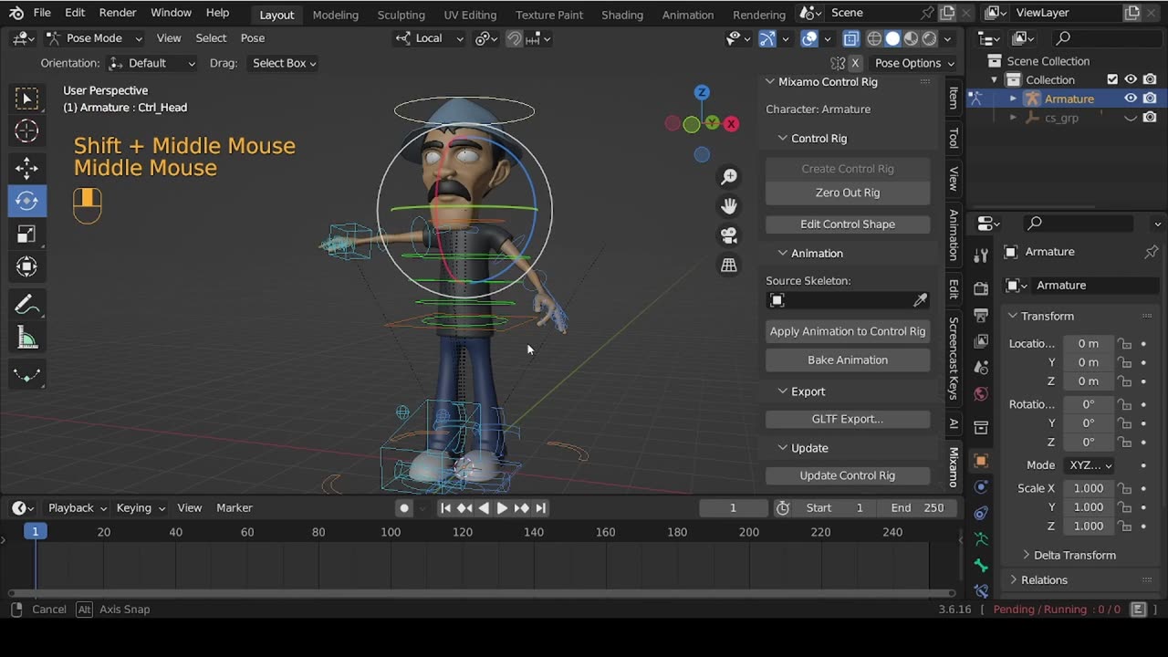Screen dimensions: 1168x657
Task: Click Update Control Rig button
Action: click(x=848, y=475)
